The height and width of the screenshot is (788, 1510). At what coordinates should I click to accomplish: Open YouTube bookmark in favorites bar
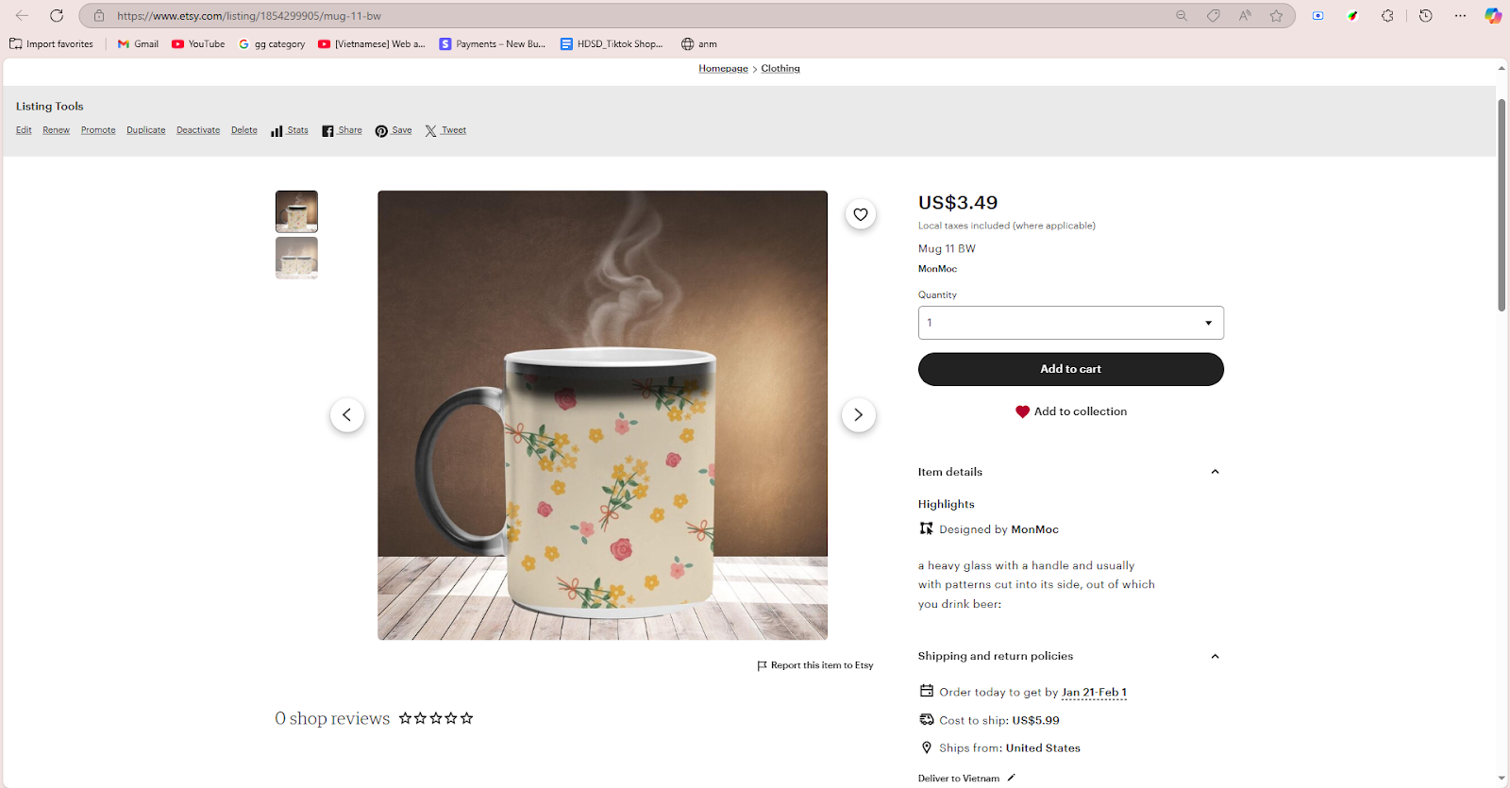tap(198, 43)
